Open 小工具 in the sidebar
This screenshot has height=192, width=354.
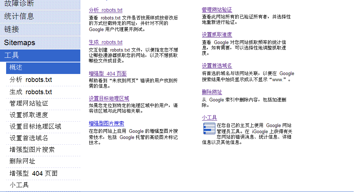(43, 186)
